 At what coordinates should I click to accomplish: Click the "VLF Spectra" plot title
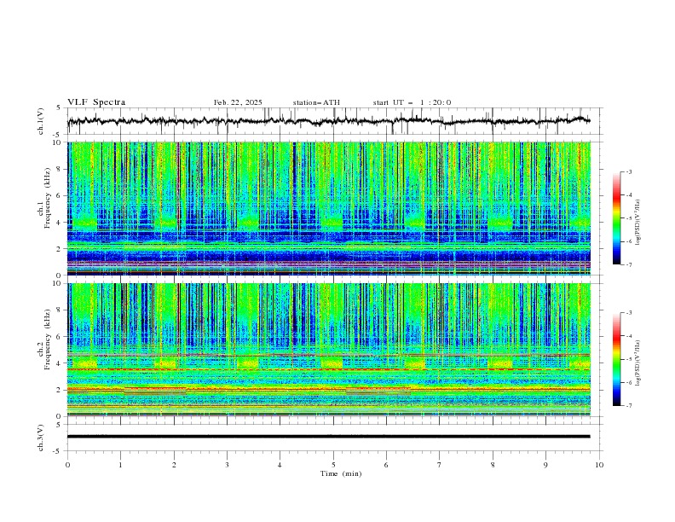point(96,102)
